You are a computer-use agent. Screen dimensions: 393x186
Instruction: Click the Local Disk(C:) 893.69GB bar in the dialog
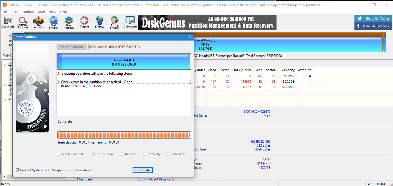point(124,62)
